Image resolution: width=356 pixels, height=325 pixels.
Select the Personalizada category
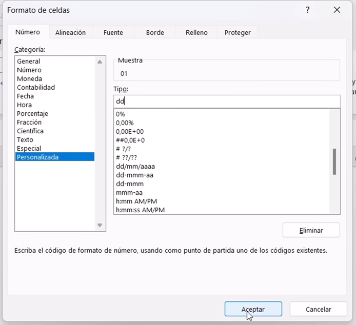55,157
